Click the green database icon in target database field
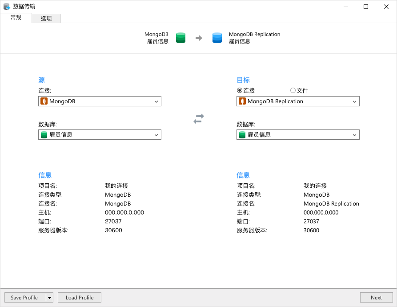This screenshot has width=397, height=307. click(x=242, y=135)
